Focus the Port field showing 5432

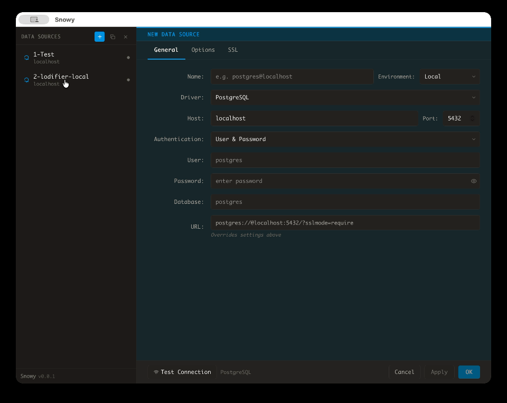click(x=461, y=118)
